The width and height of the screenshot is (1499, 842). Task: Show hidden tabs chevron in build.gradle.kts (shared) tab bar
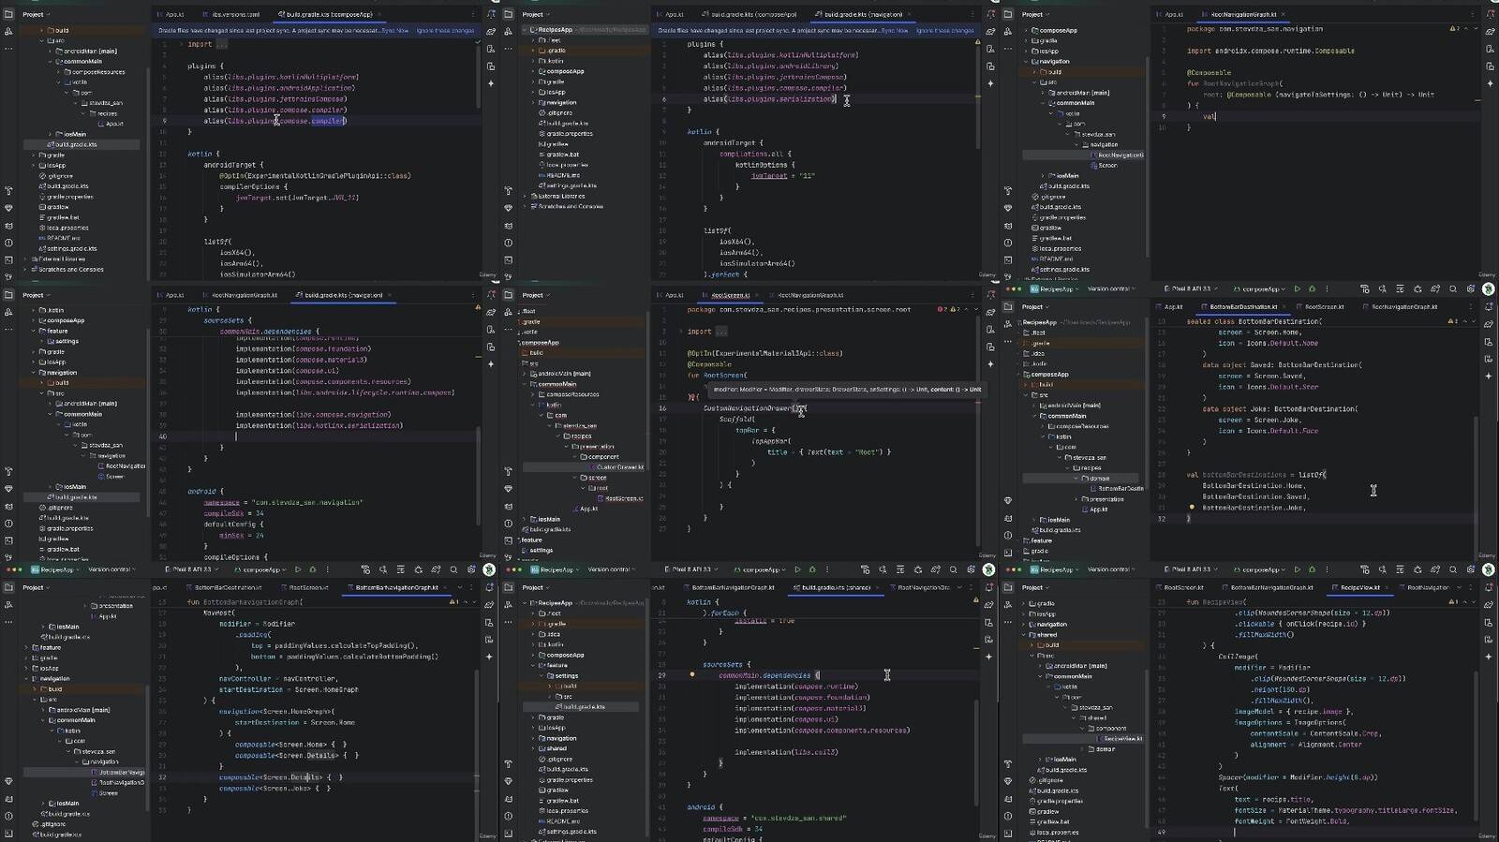961,587
